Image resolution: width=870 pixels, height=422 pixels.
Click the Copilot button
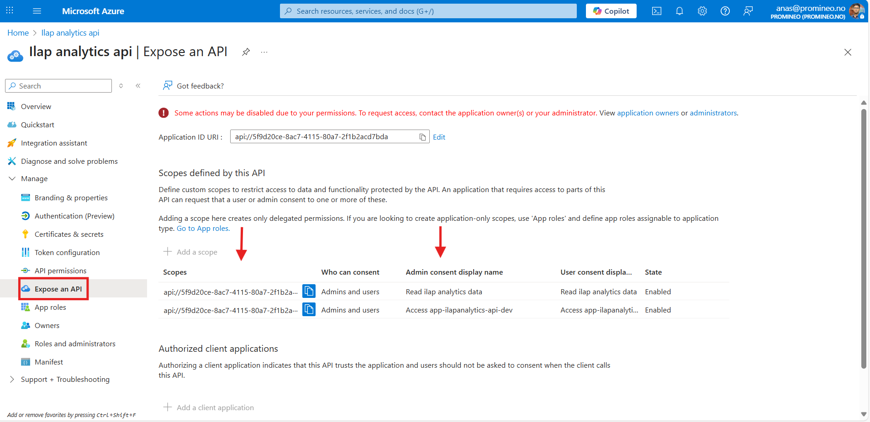pos(611,11)
